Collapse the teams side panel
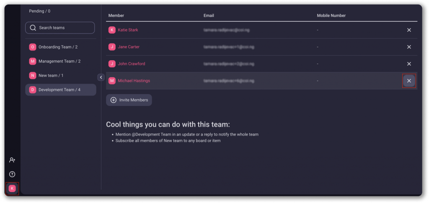This screenshot has height=203, width=429. (x=101, y=77)
